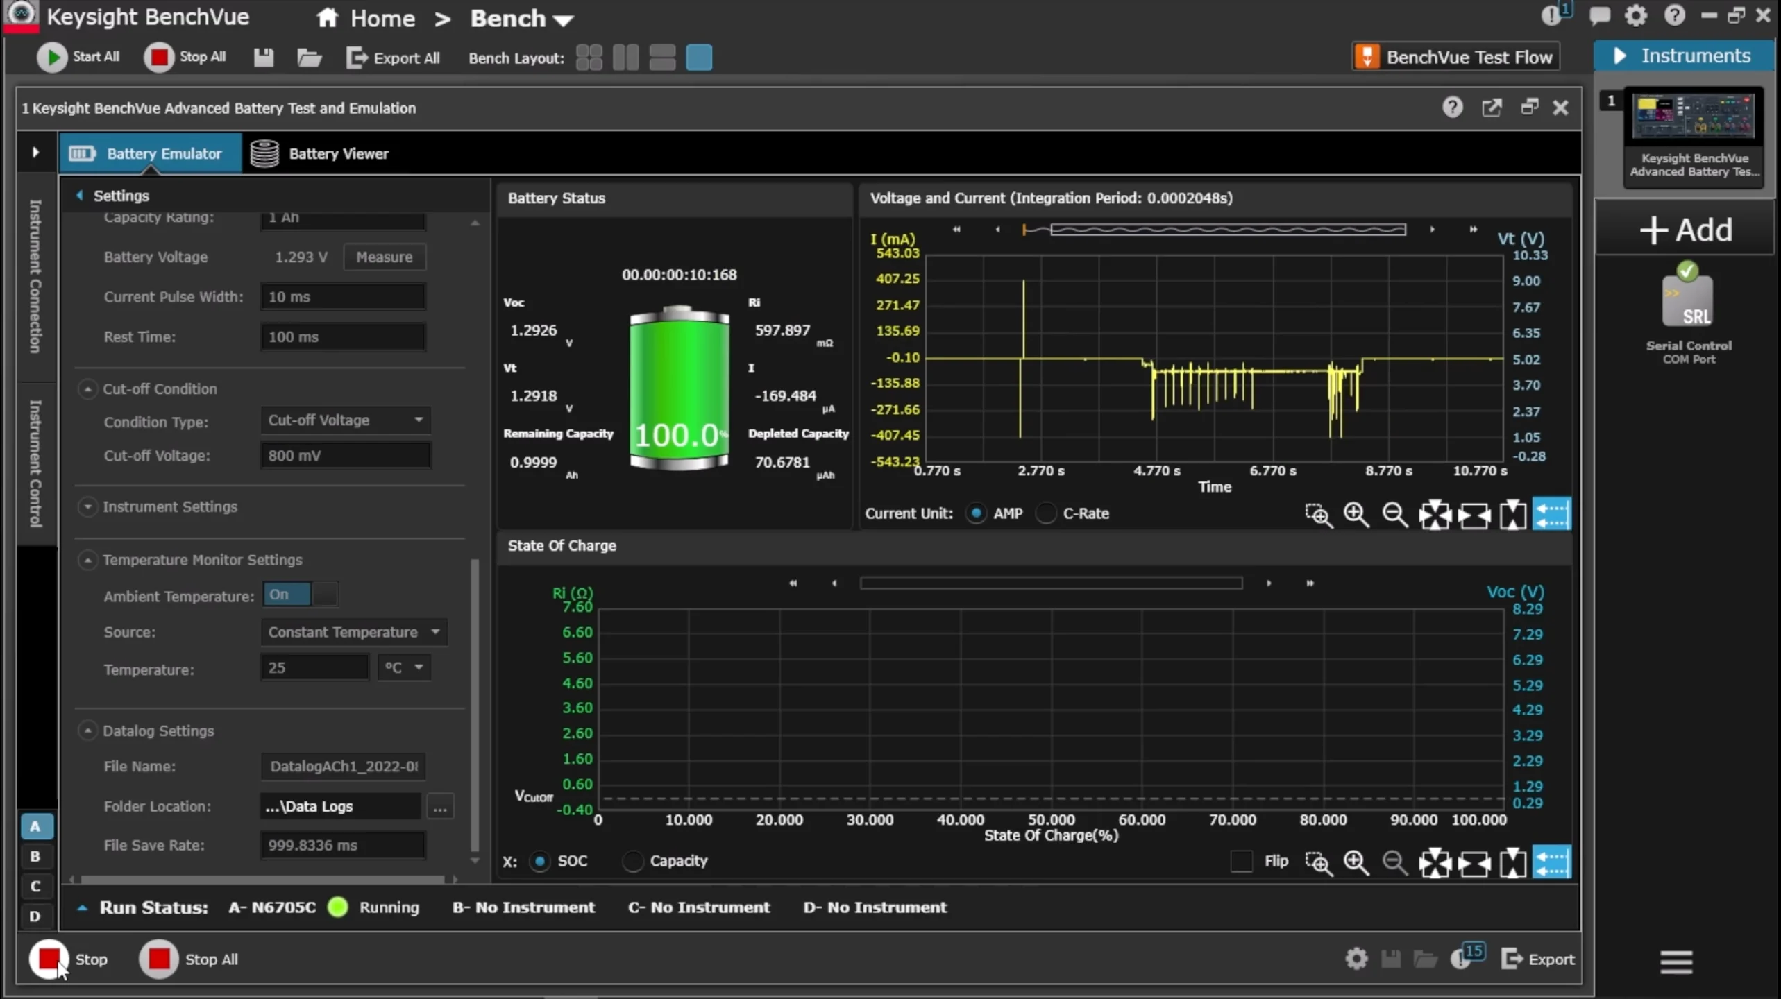Pop out the battery test panel window

1492,108
